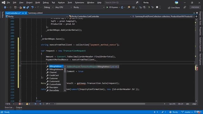Click the master branch indicator

[x=187, y=112]
